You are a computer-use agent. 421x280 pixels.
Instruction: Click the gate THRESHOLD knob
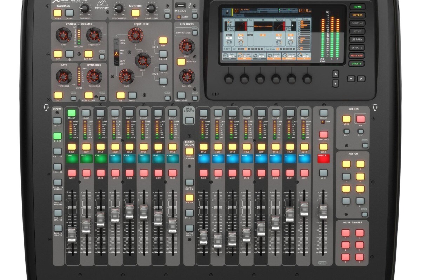point(64,76)
